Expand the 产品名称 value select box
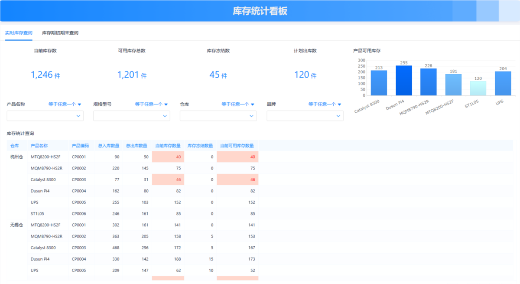 pyautogui.click(x=45, y=116)
